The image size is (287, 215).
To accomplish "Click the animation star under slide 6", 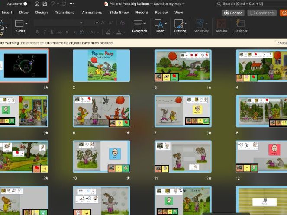I will coord(128,133).
